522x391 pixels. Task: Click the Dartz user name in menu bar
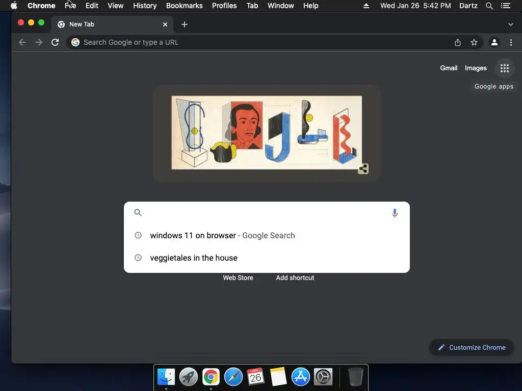468,6
